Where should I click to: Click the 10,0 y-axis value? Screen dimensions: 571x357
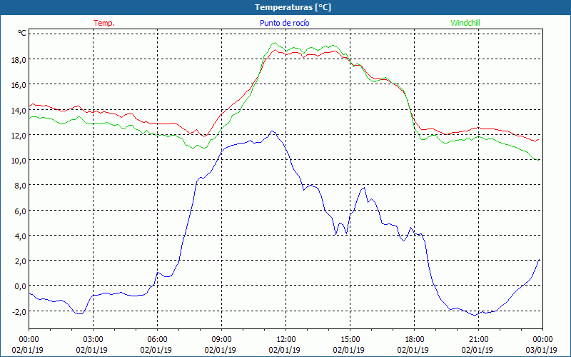[x=19, y=160]
